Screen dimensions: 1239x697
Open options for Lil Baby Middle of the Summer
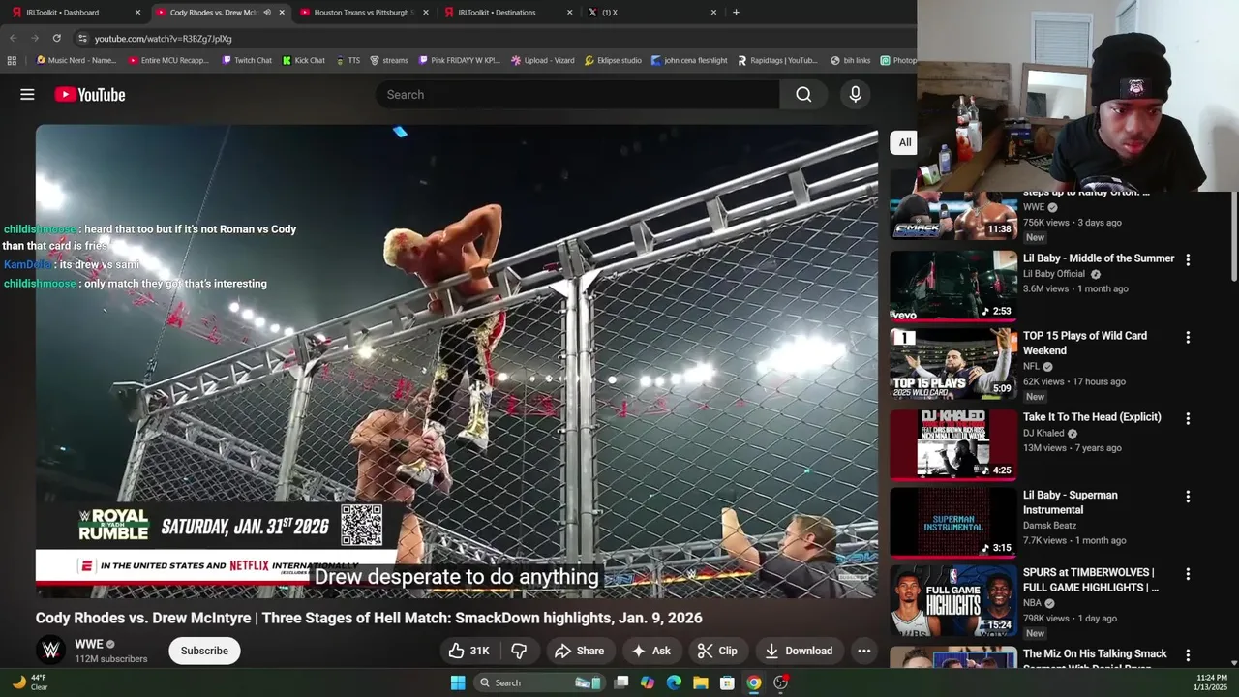[x=1188, y=259]
